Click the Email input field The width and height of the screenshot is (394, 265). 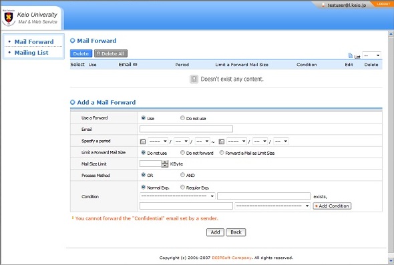[x=186, y=129]
